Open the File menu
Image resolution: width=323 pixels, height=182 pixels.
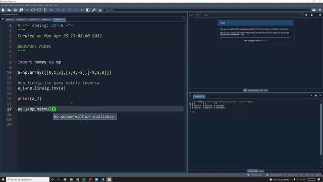(3, 5)
